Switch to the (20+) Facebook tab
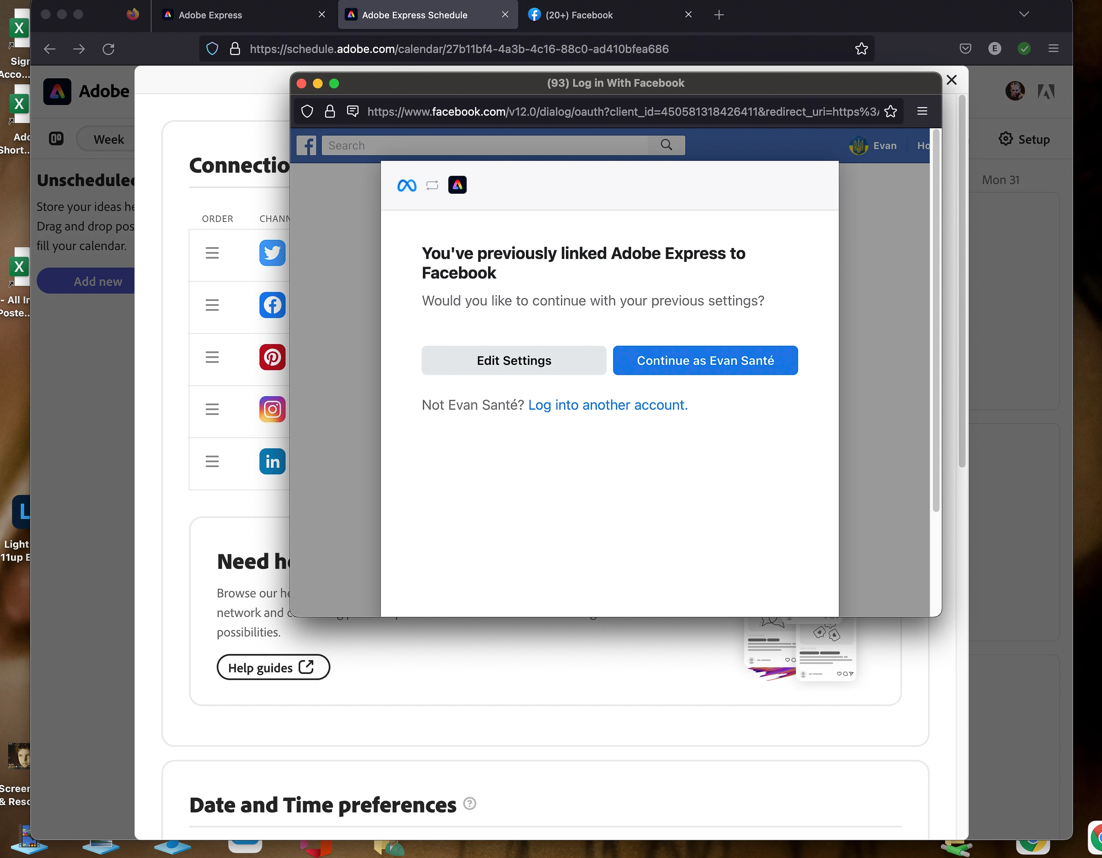The image size is (1102, 858). [579, 15]
